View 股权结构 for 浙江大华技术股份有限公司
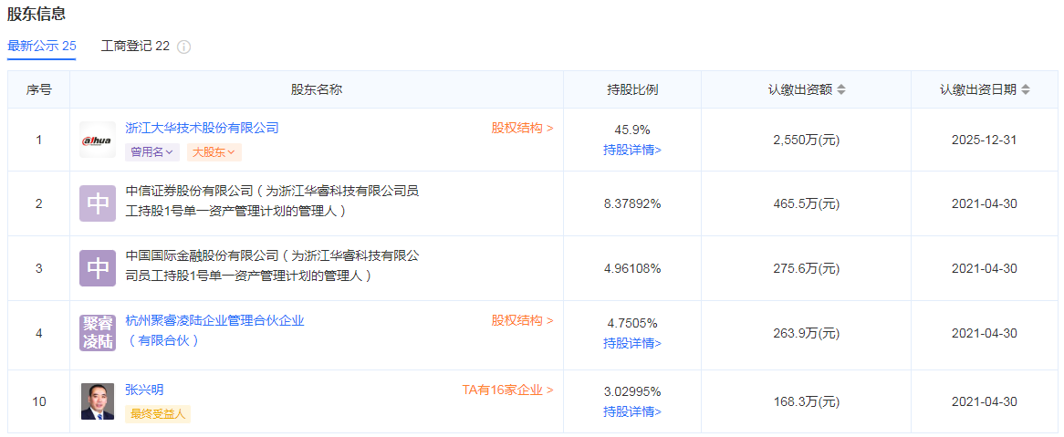Image resolution: width=1064 pixels, height=437 pixels. tap(523, 128)
